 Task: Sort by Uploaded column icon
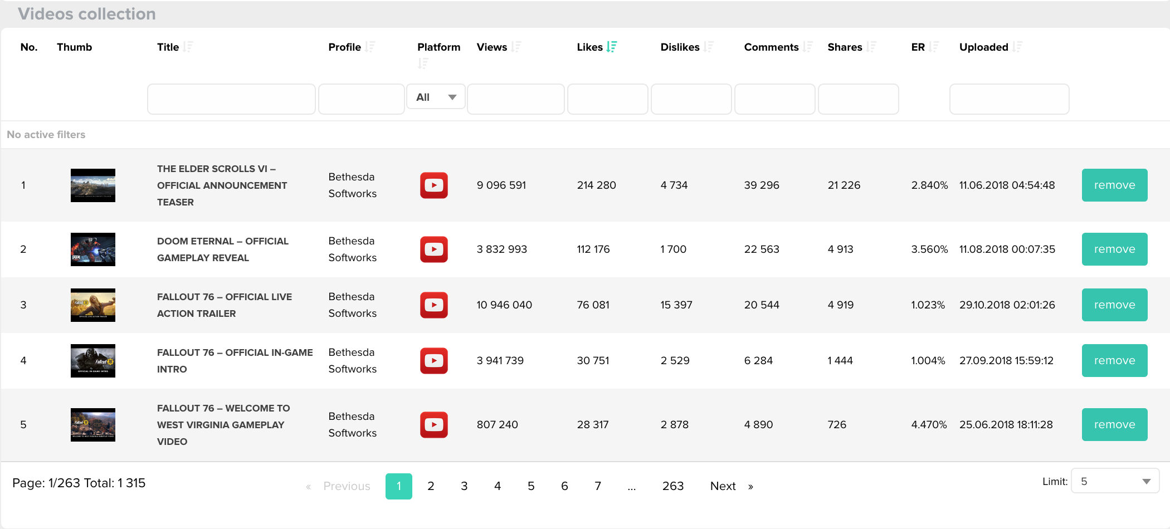pyautogui.click(x=1017, y=47)
